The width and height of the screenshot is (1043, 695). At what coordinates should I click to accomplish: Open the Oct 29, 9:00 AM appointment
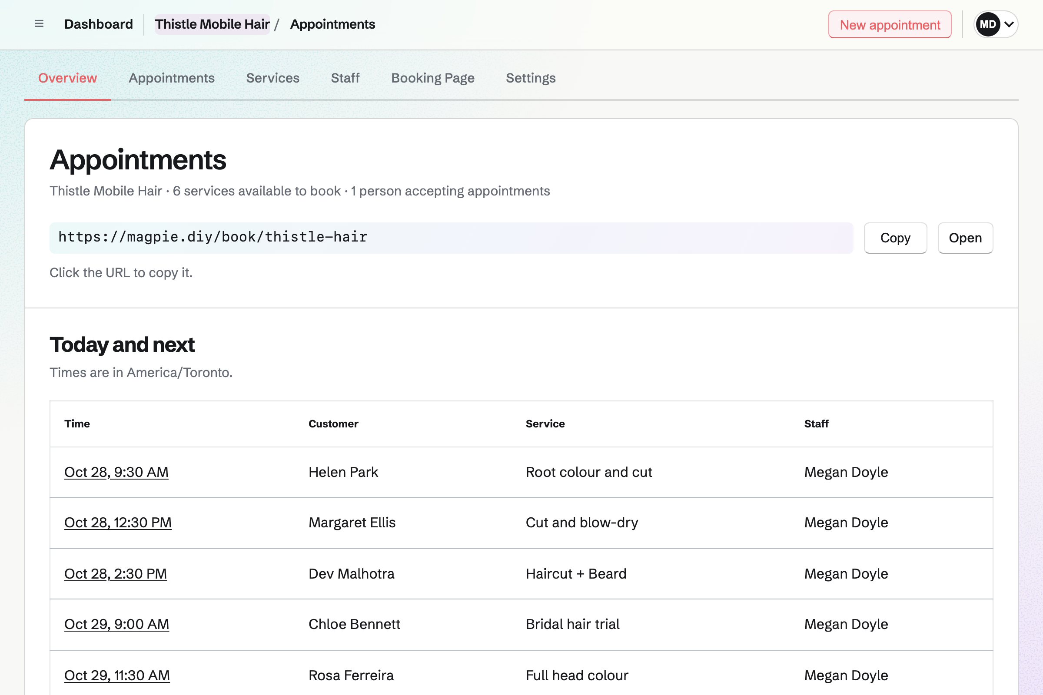tap(116, 624)
